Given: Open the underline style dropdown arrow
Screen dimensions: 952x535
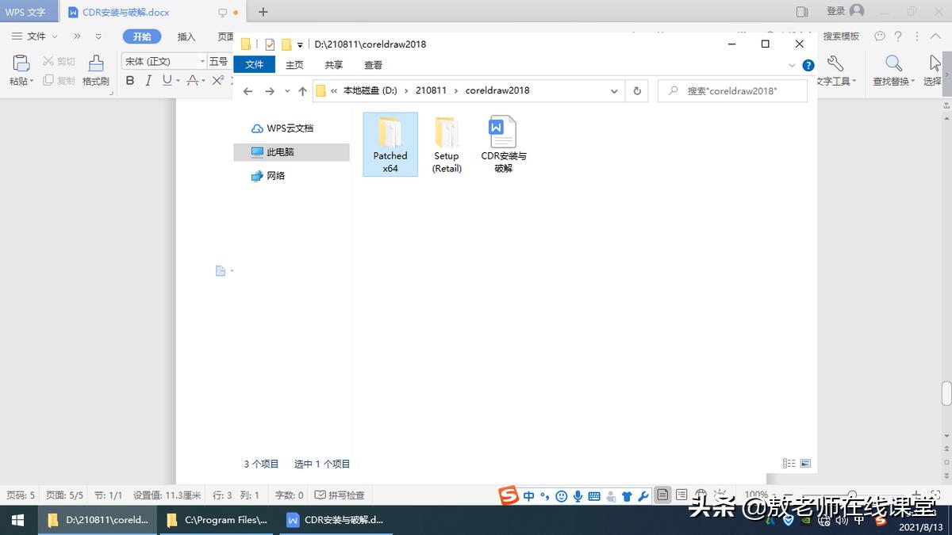Looking at the screenshot, I should click(177, 80).
